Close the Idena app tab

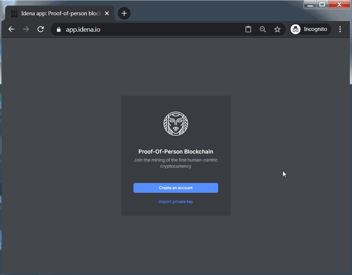[107, 13]
